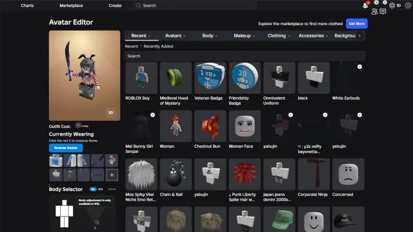
Task: Select the ROBLOX Boy item
Action: (x=141, y=78)
